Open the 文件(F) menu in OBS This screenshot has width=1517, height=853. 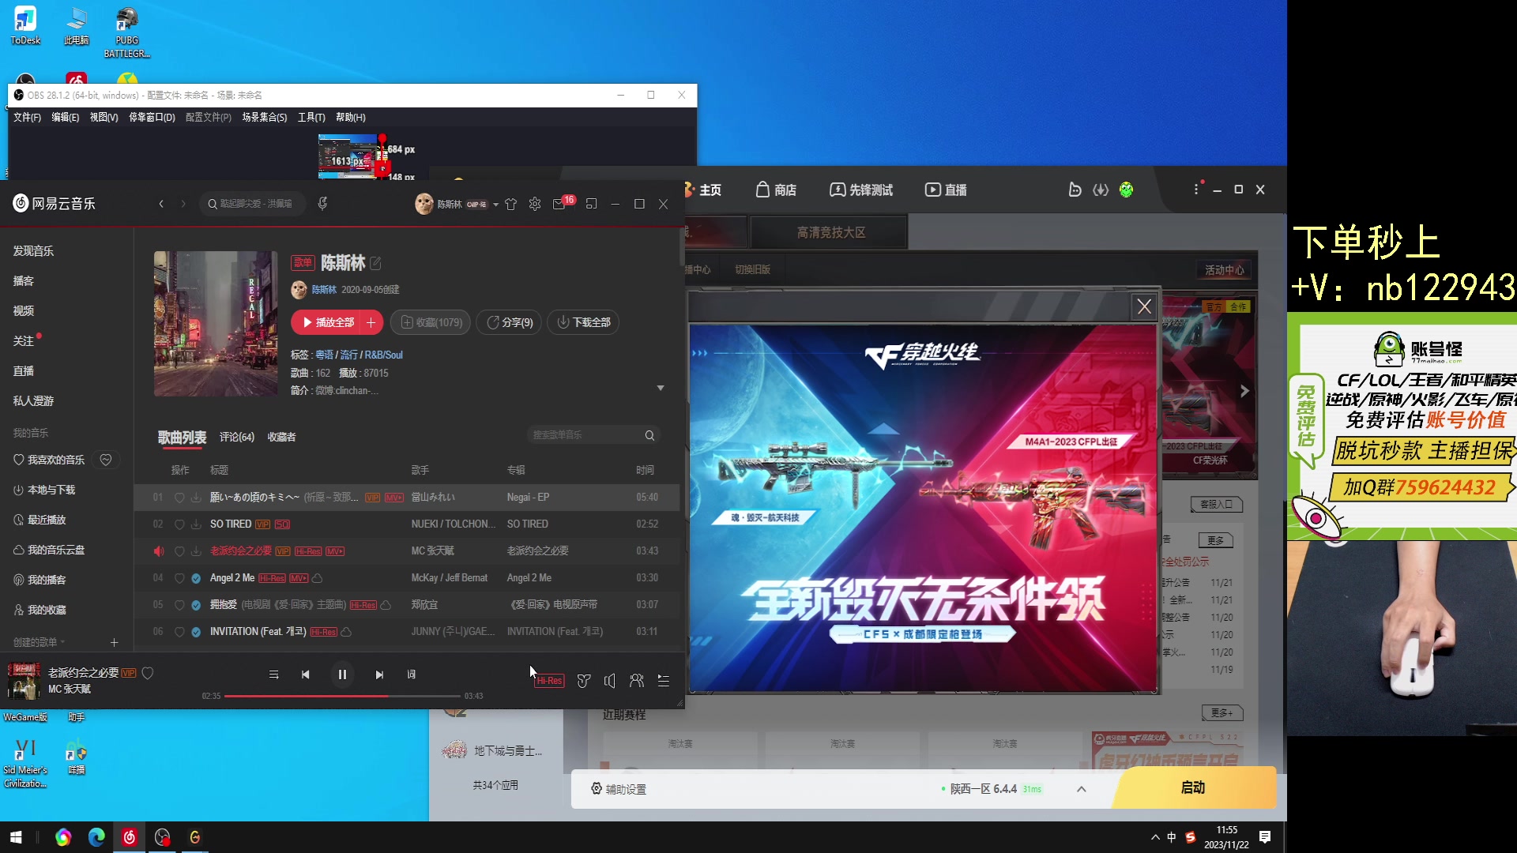(27, 117)
